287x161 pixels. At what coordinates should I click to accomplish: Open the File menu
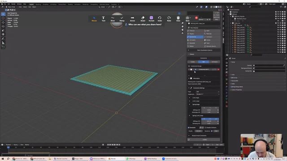tap(5, 4)
